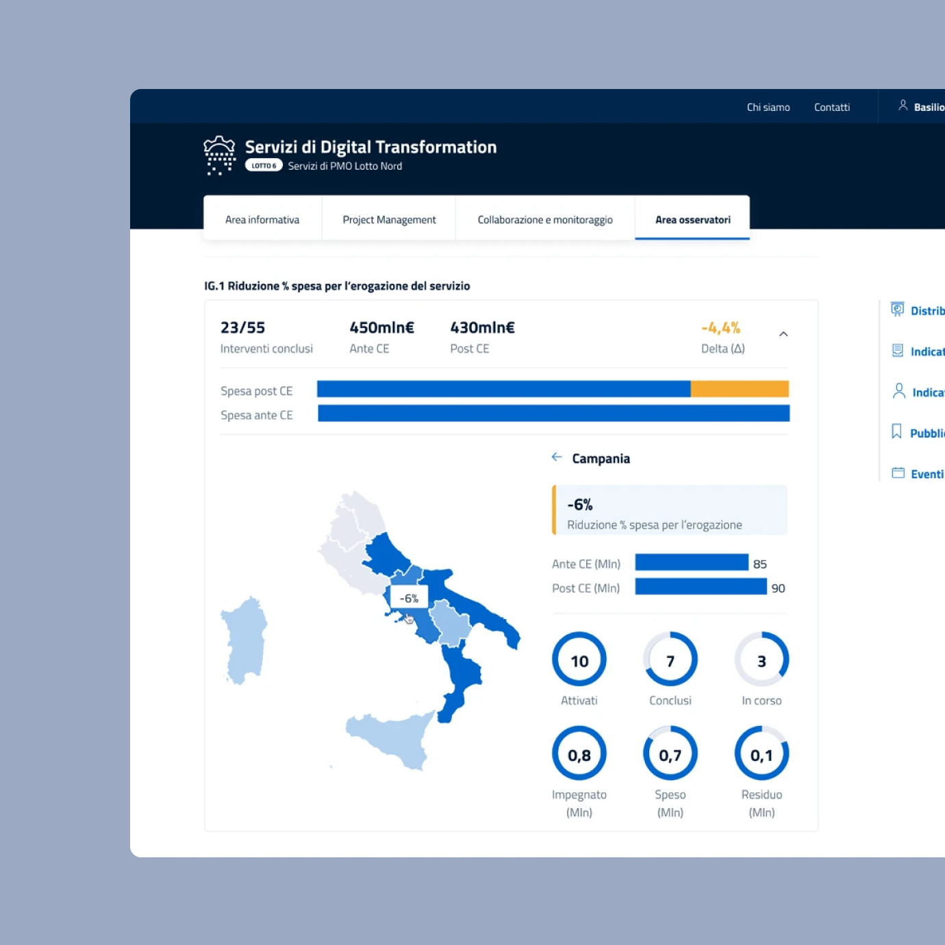Select Sicily on the map
Image resolution: width=945 pixels, height=945 pixels.
394,740
